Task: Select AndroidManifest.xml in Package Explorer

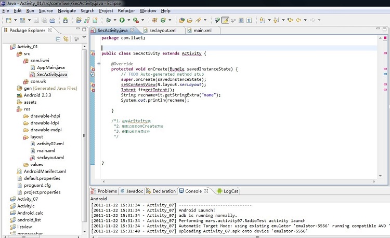Action: [44, 171]
